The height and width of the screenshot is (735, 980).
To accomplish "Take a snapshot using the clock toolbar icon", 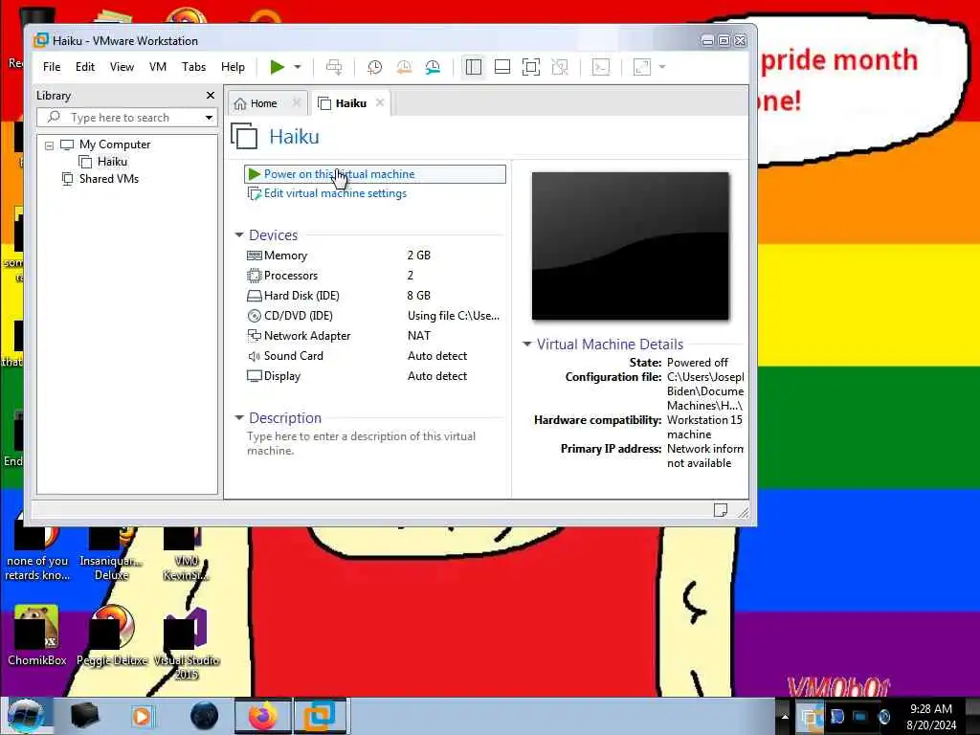I will point(374,67).
